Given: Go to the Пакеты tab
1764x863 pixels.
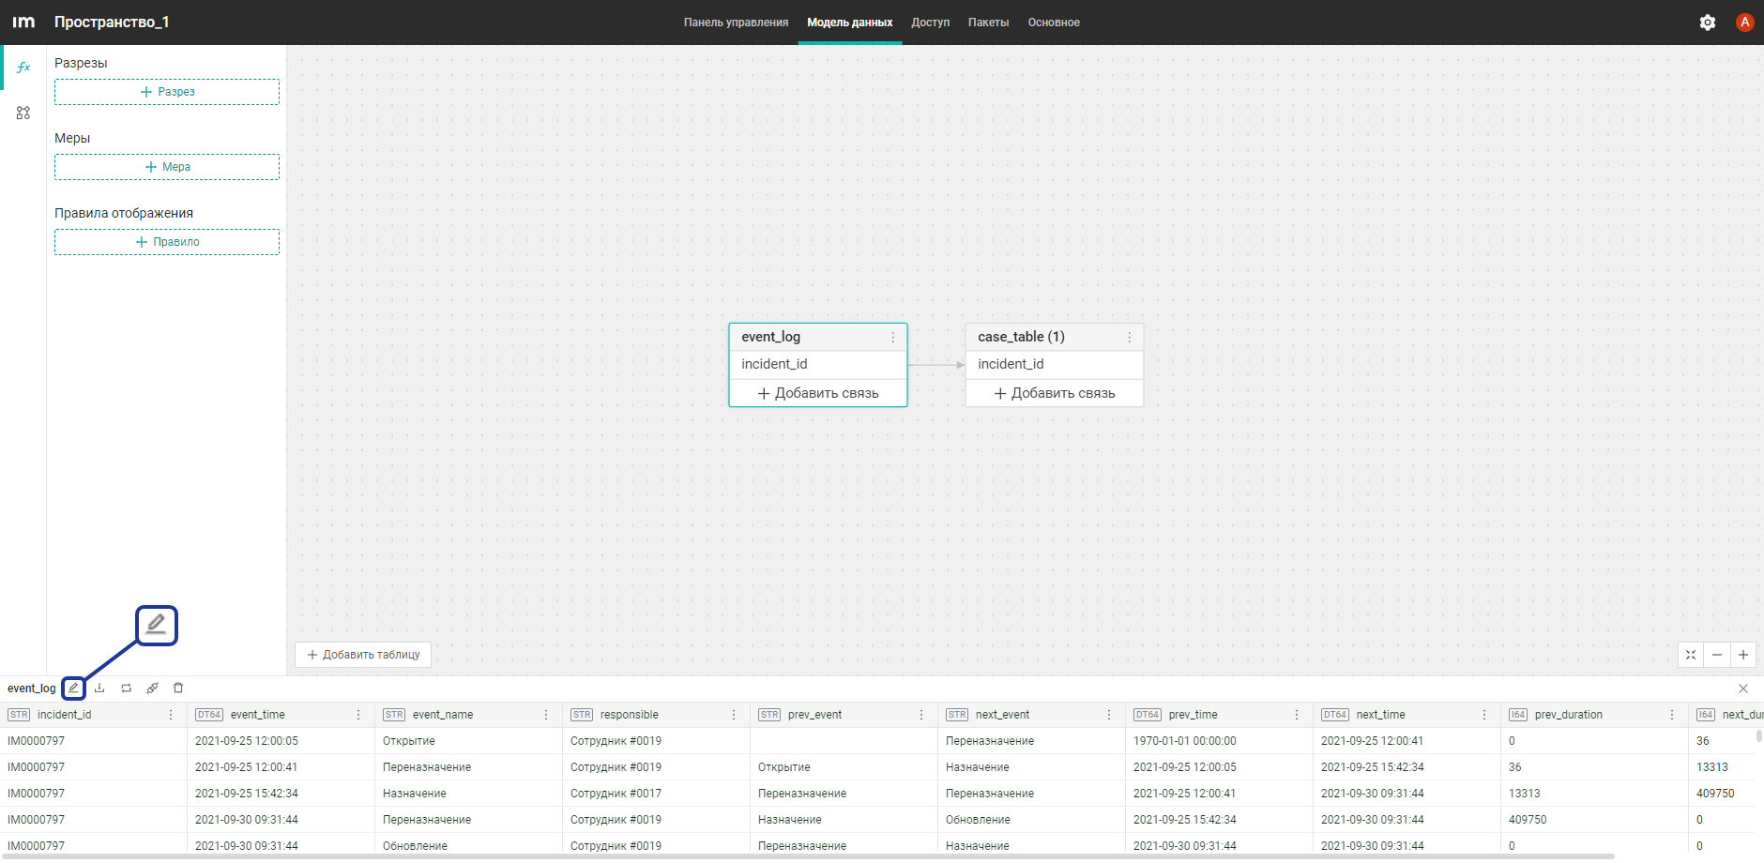Looking at the screenshot, I should point(989,23).
